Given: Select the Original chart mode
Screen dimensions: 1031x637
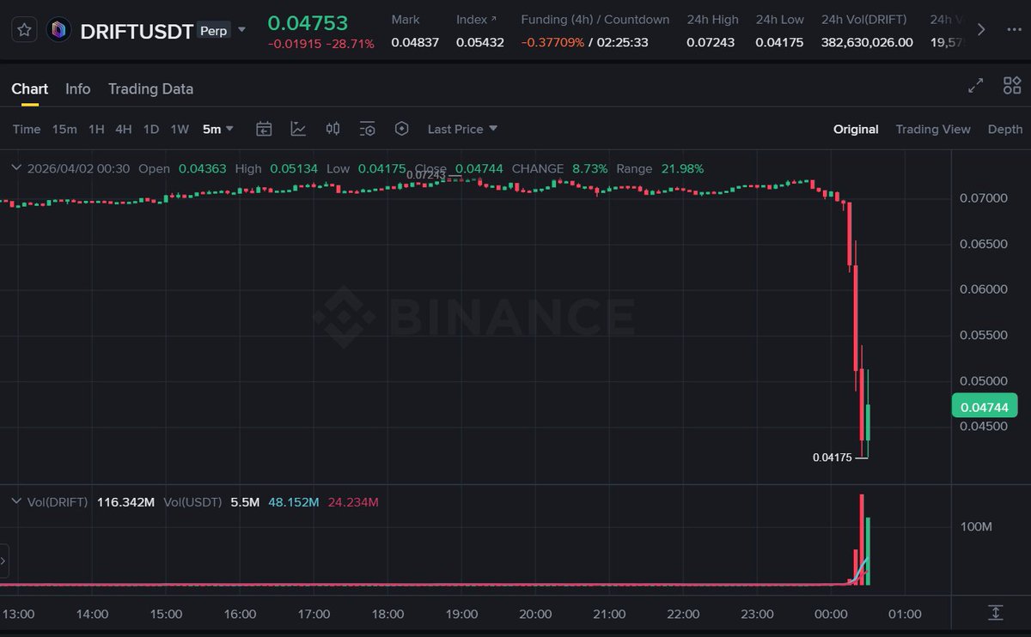Looking at the screenshot, I should click(855, 129).
